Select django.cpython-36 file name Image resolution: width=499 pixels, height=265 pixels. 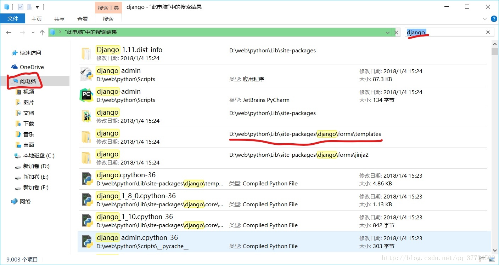click(x=126, y=175)
